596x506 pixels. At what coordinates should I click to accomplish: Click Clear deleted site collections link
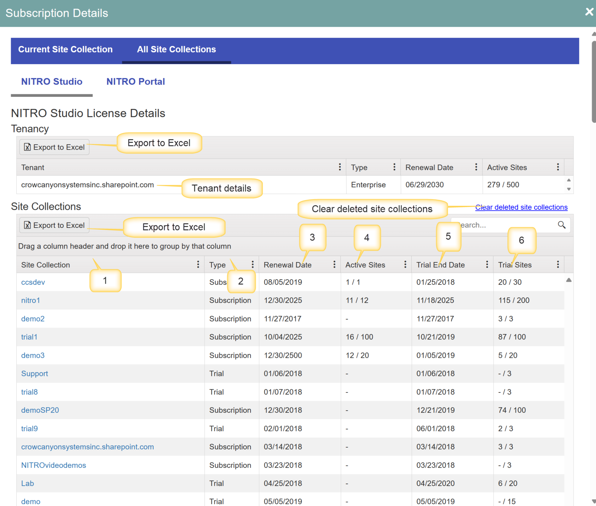pos(521,207)
